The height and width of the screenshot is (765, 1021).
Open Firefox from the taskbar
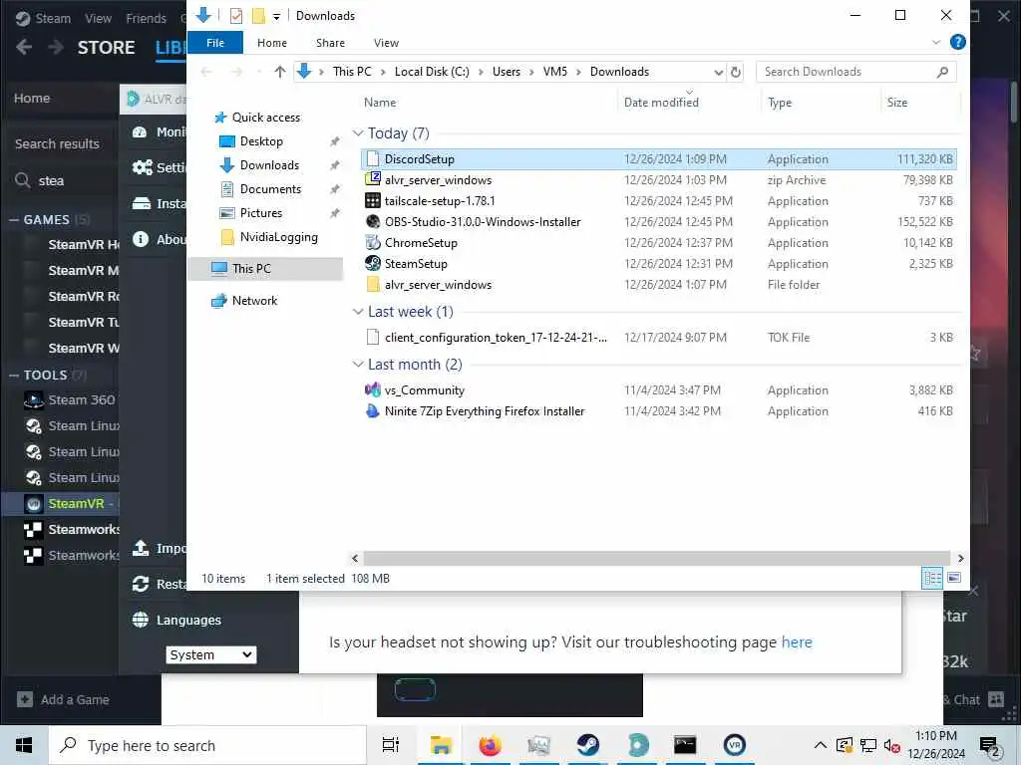[x=491, y=745]
